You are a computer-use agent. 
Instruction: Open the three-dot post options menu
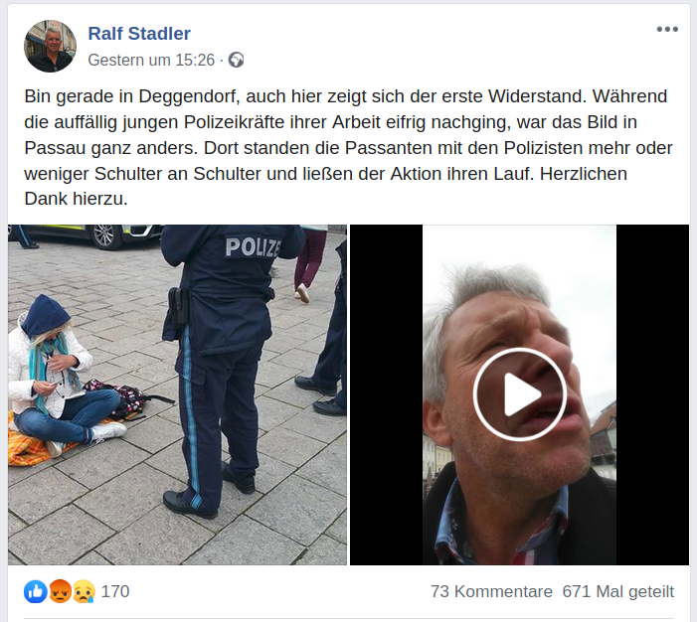click(667, 30)
